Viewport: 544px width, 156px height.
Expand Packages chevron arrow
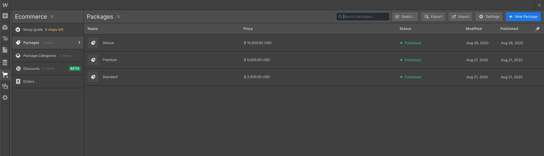[79, 42]
